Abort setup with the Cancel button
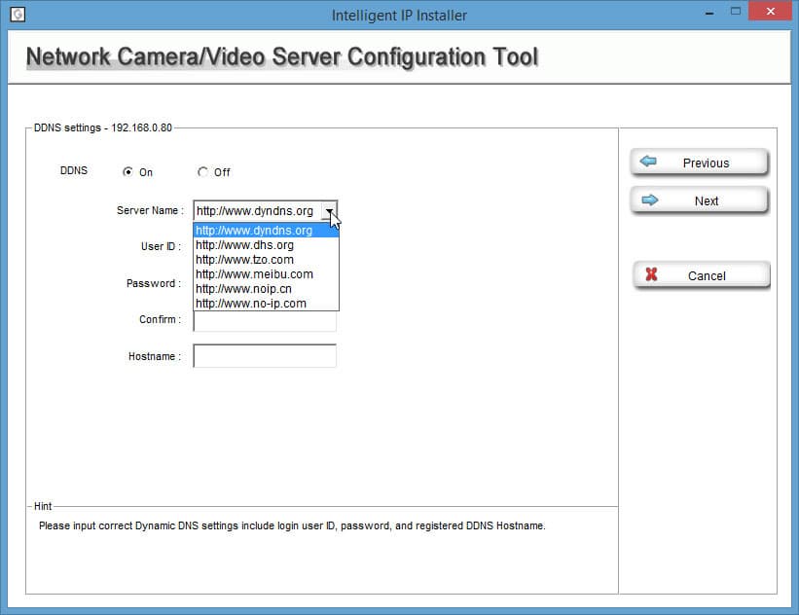The image size is (799, 615). pyautogui.click(x=701, y=275)
